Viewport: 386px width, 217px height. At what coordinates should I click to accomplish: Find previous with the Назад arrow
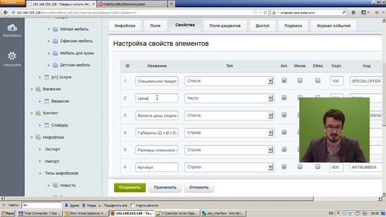pyautogui.click(x=89, y=205)
